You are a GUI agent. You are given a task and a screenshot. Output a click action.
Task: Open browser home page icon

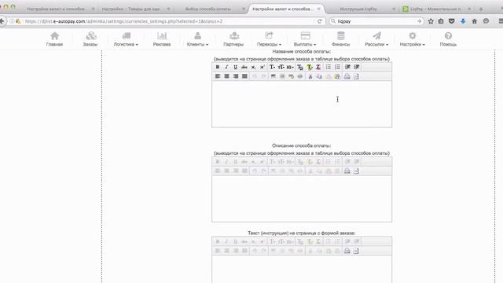point(475,21)
